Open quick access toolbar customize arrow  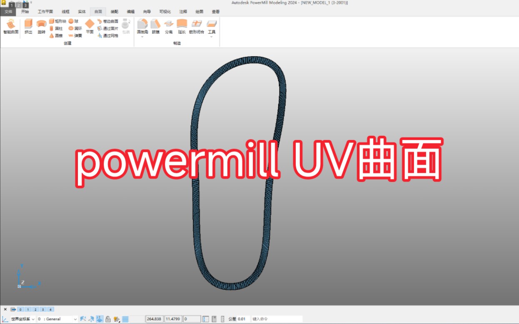pos(31,2)
